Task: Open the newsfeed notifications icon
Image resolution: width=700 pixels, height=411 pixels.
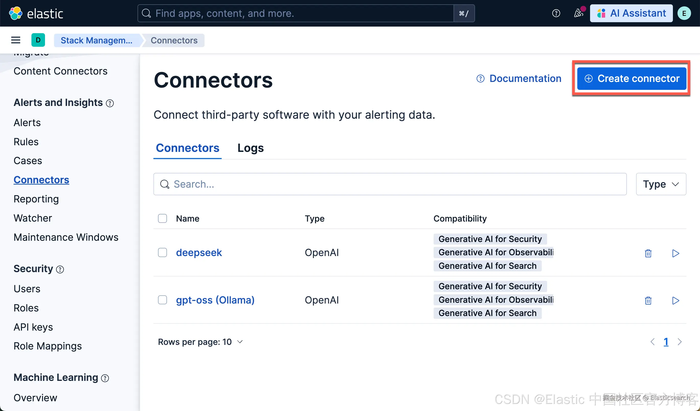Action: 579,13
